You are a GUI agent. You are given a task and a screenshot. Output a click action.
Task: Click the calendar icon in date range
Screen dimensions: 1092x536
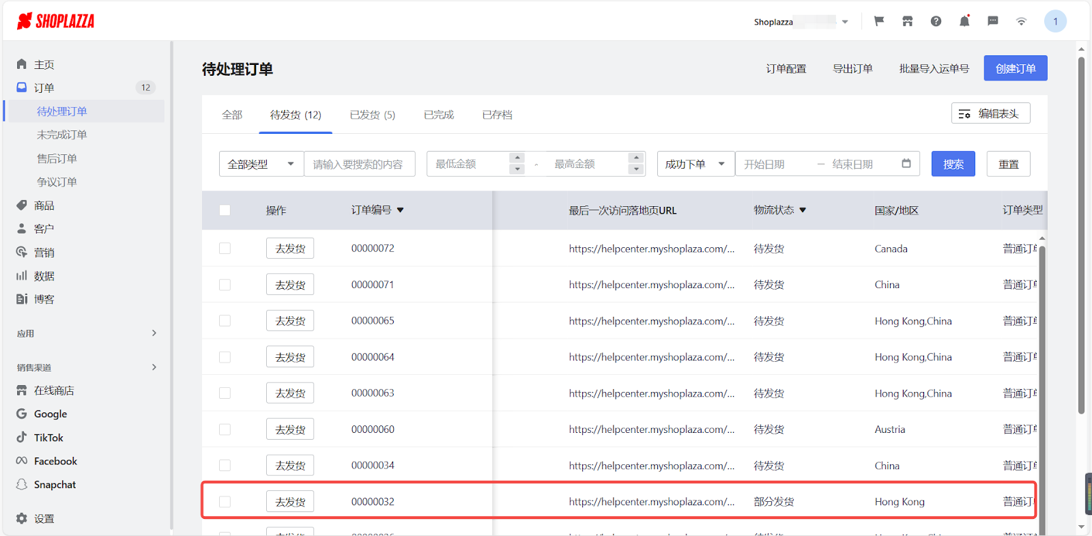pyautogui.click(x=906, y=164)
